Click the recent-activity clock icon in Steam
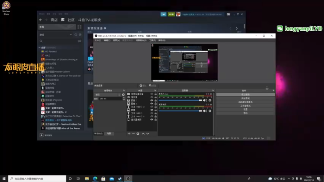Image resolution: width=324 pixels, height=182 pixels. [76, 35]
